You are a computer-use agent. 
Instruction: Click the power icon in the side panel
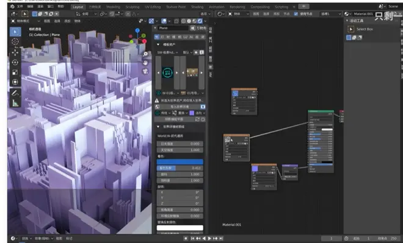click(203, 119)
